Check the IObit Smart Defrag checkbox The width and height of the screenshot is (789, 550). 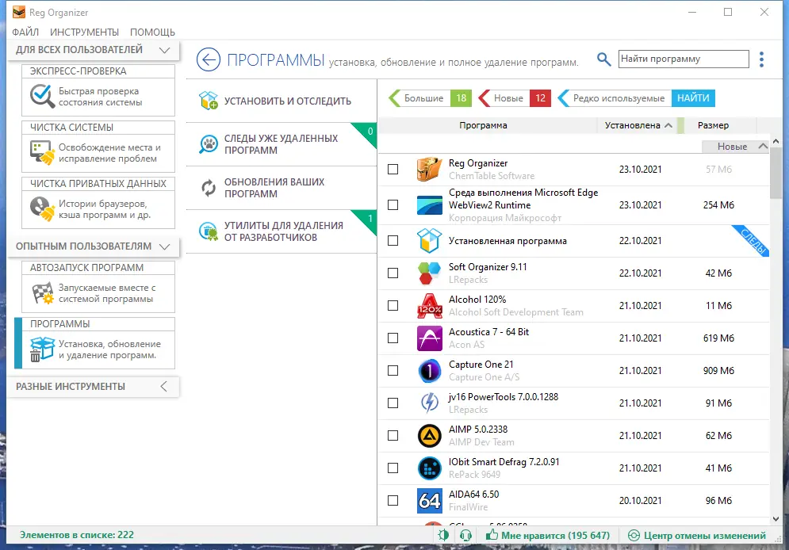click(x=393, y=468)
